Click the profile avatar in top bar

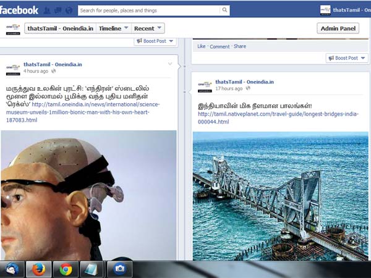325,10
